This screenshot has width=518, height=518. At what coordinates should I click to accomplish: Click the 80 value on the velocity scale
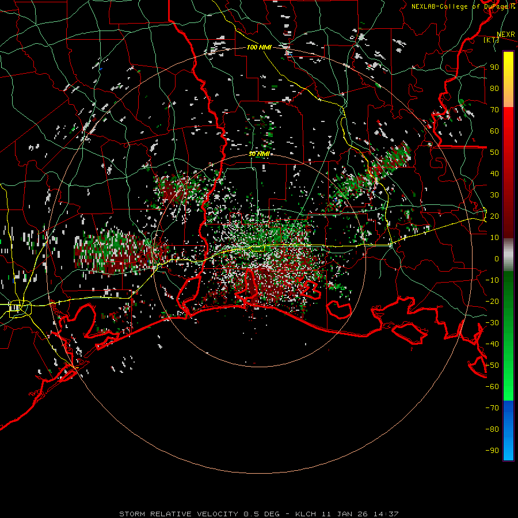pos(494,89)
